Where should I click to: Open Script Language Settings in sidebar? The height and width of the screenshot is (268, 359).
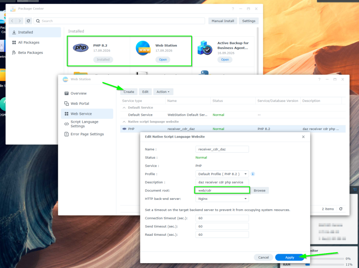click(87, 124)
